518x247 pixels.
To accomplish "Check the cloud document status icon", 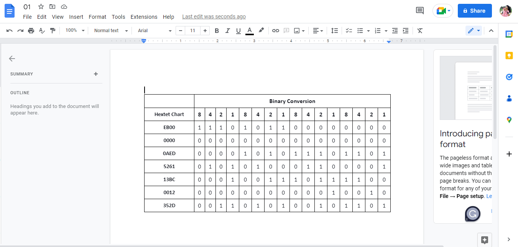I will (64, 7).
